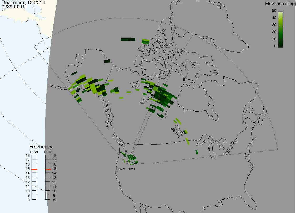Click the cvw radar label on the map
Image resolution: width=296 pixels, height=213 pixels.
[122, 169]
